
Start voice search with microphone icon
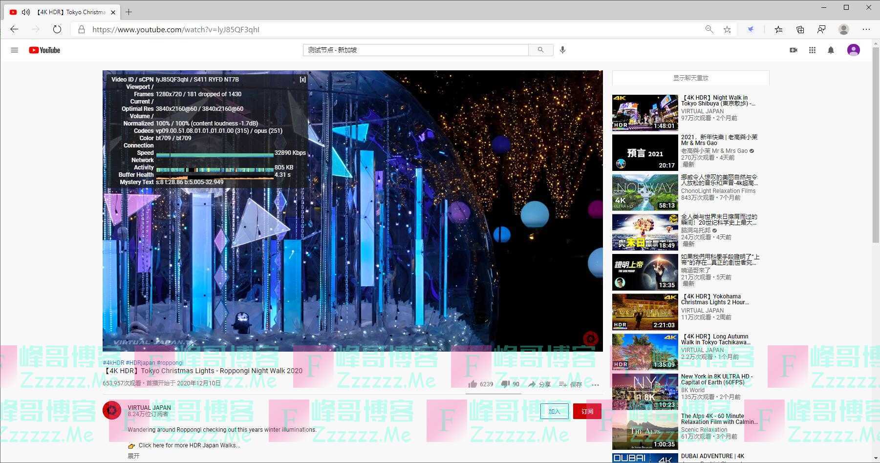(x=562, y=50)
